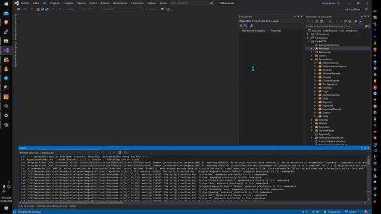This screenshot has height=214, width=381.
Task: Toggle Show All Files in Solution Explorer
Action: (350, 21)
